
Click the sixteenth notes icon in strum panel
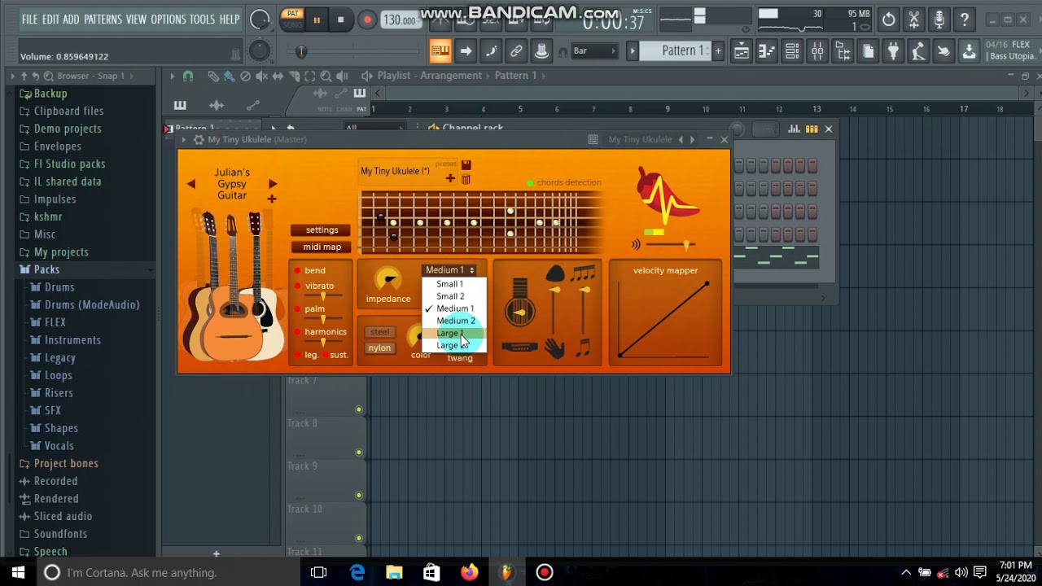583,273
